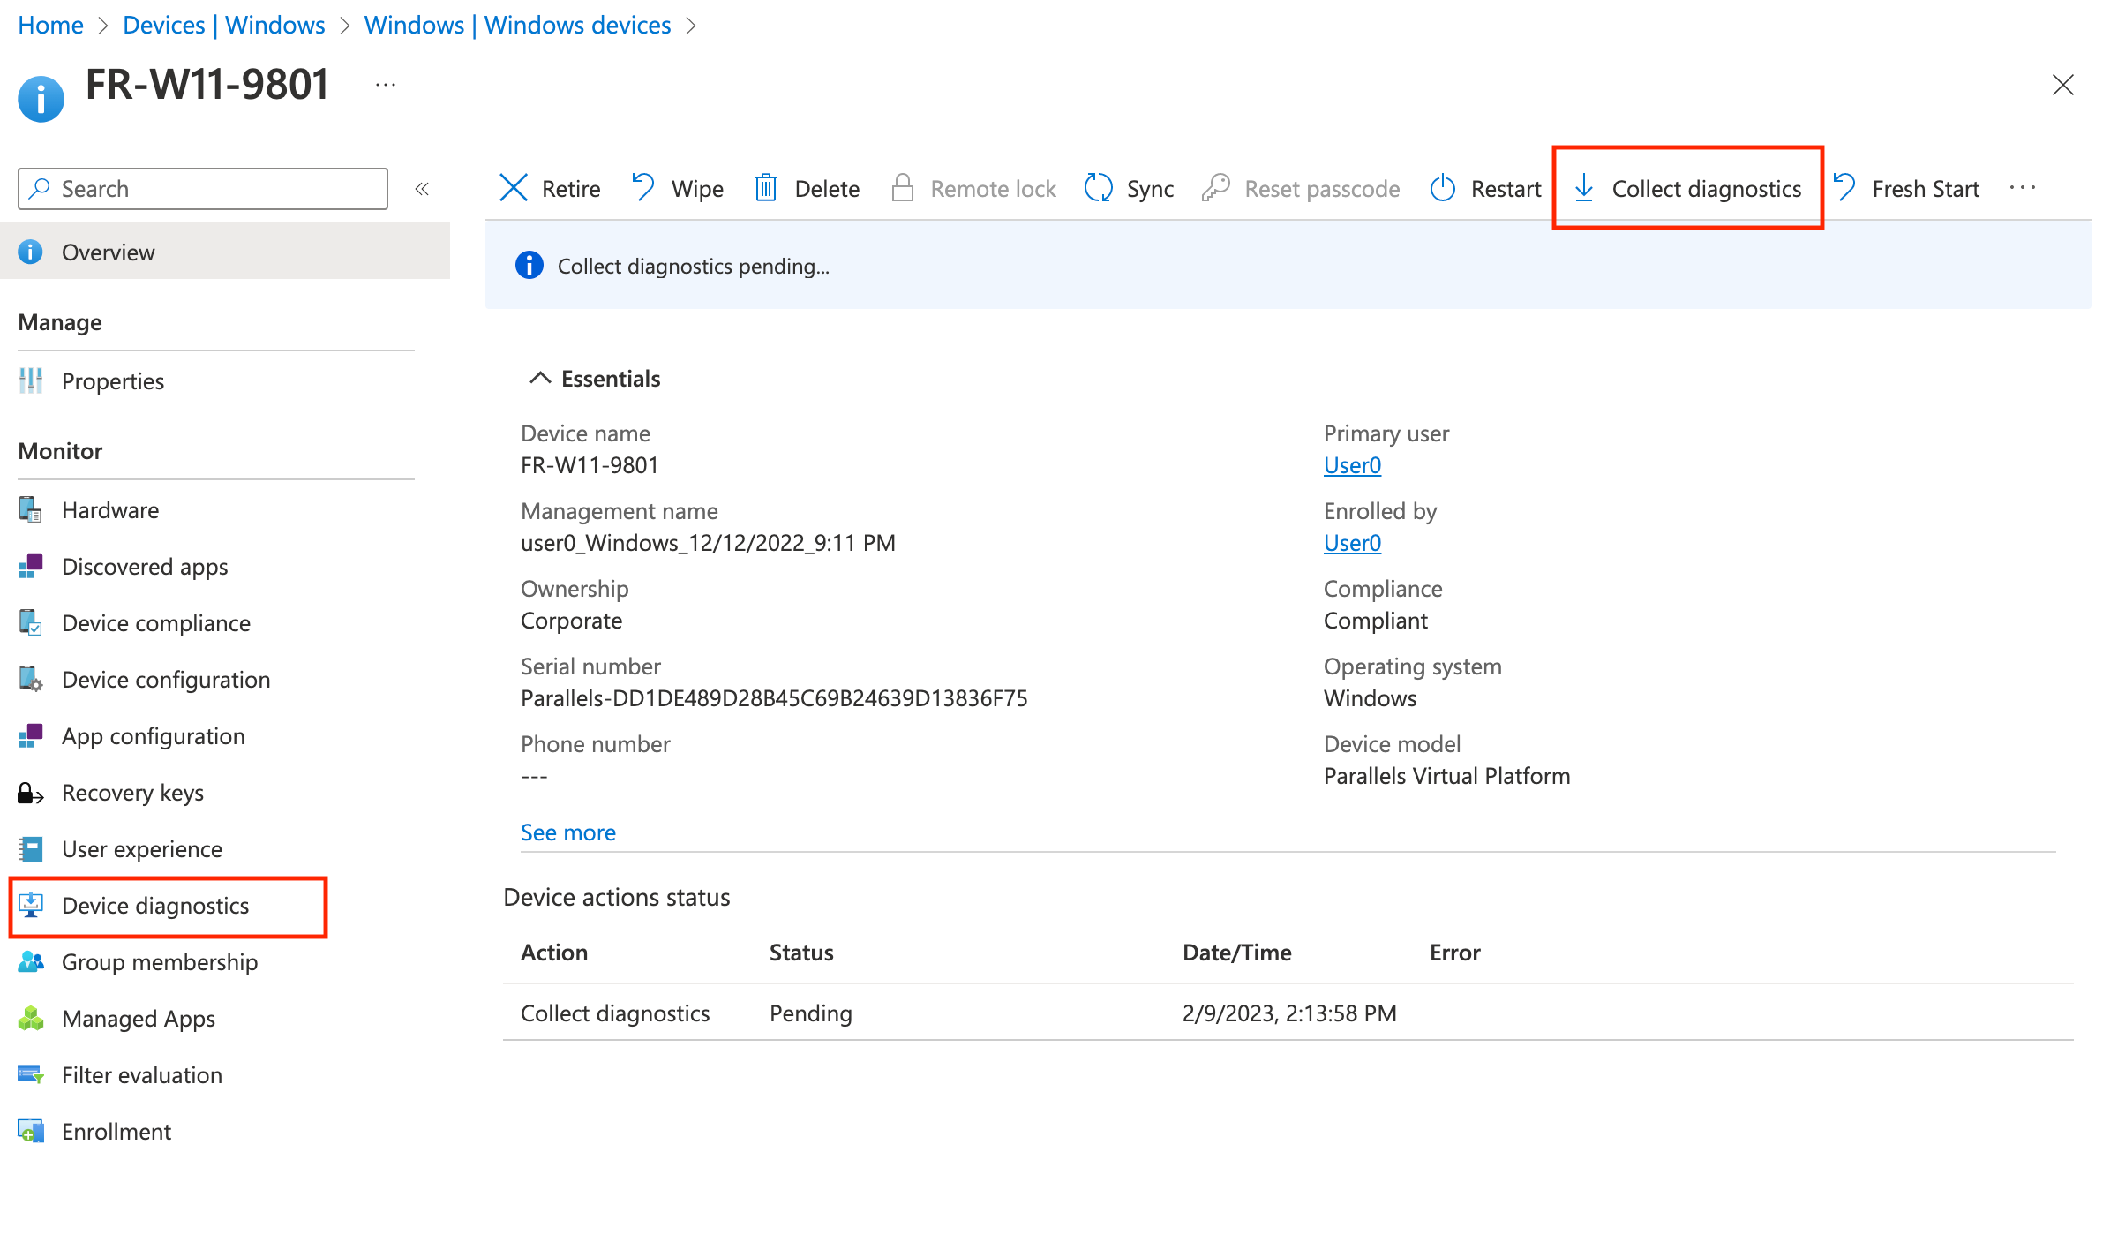Click the Wipe icon
The height and width of the screenshot is (1250, 2118).
click(x=642, y=187)
